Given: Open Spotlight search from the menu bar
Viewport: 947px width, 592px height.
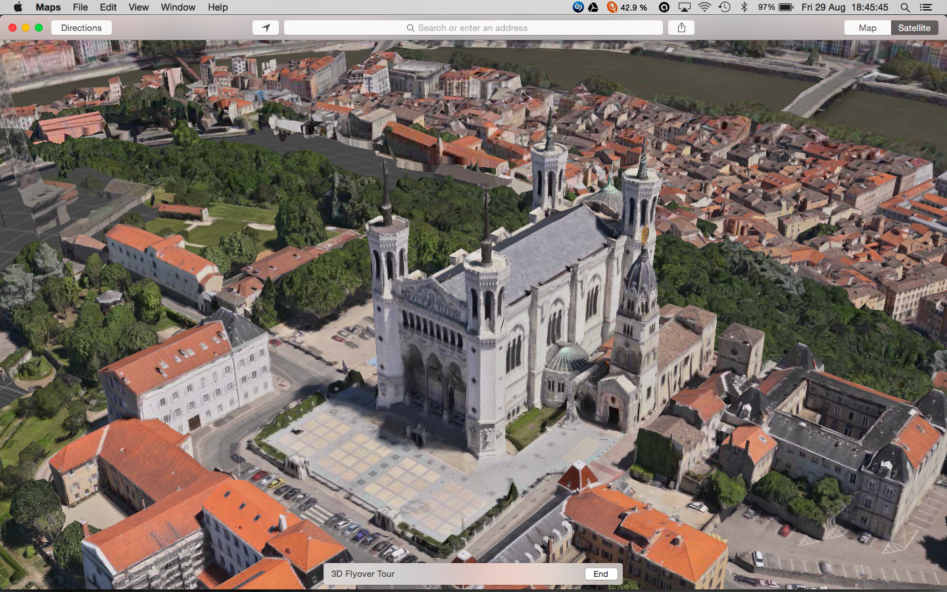Looking at the screenshot, I should tap(906, 7).
